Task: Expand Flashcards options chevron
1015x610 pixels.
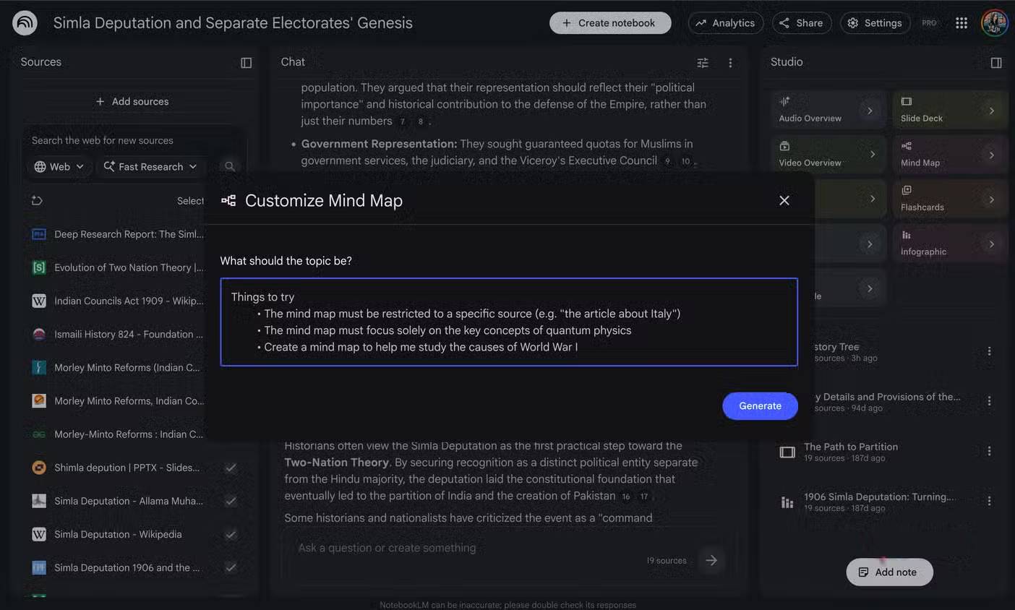Action: pos(991,199)
